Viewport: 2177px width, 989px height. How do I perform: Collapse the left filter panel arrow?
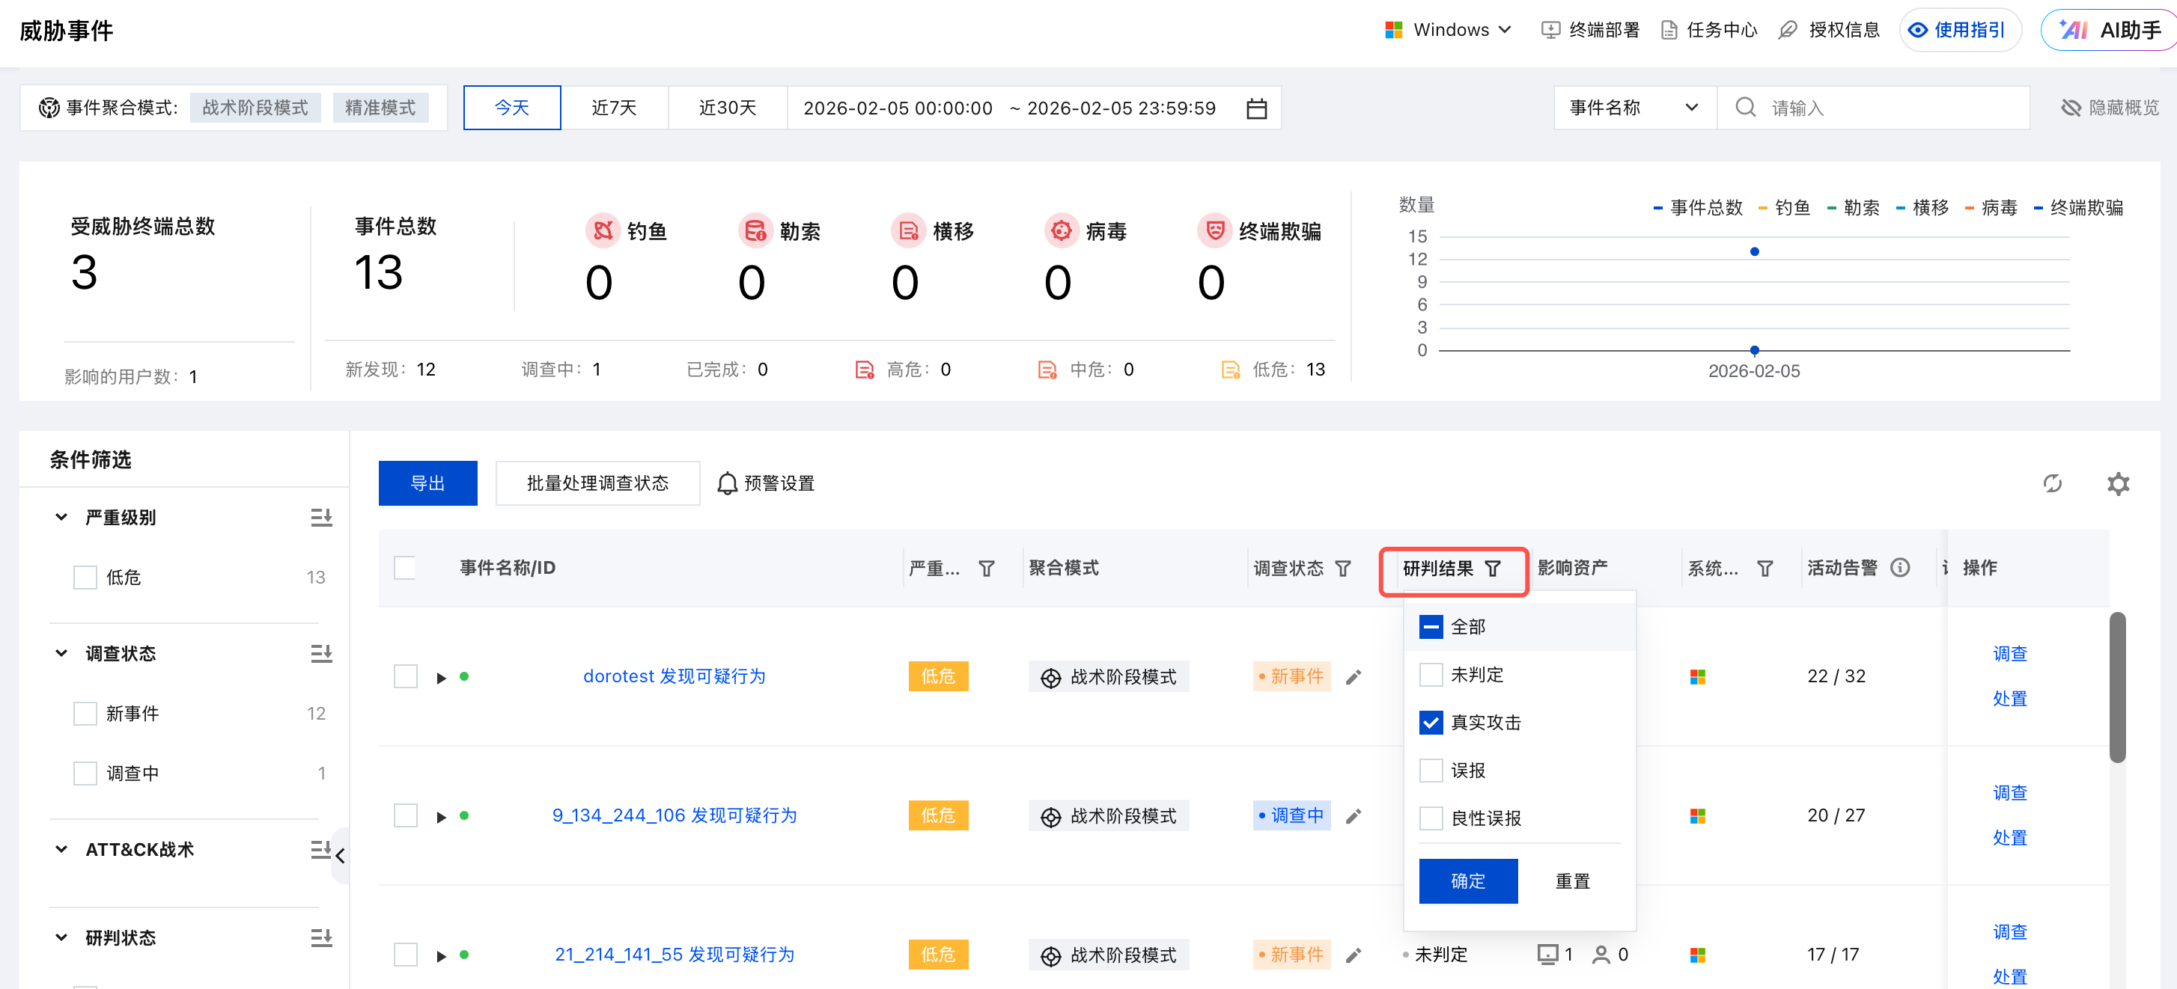(340, 856)
